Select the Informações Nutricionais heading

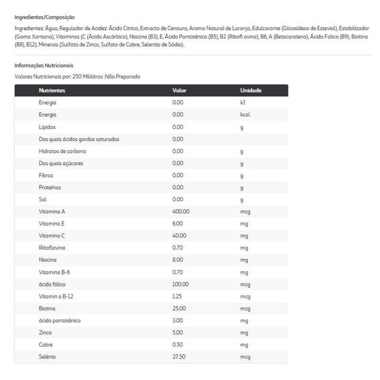pyautogui.click(x=44, y=66)
